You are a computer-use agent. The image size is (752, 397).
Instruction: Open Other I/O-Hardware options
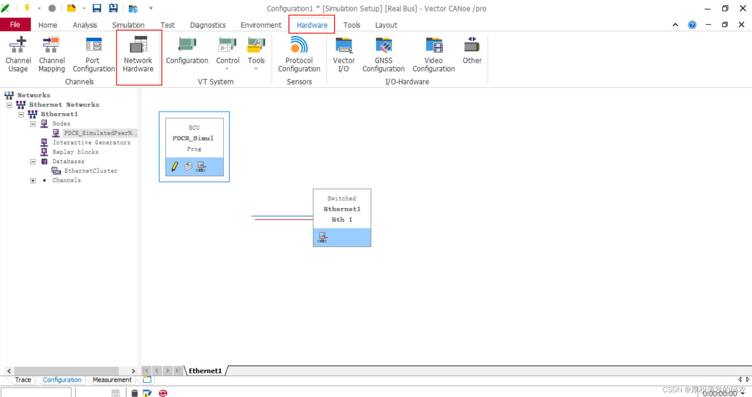click(472, 50)
